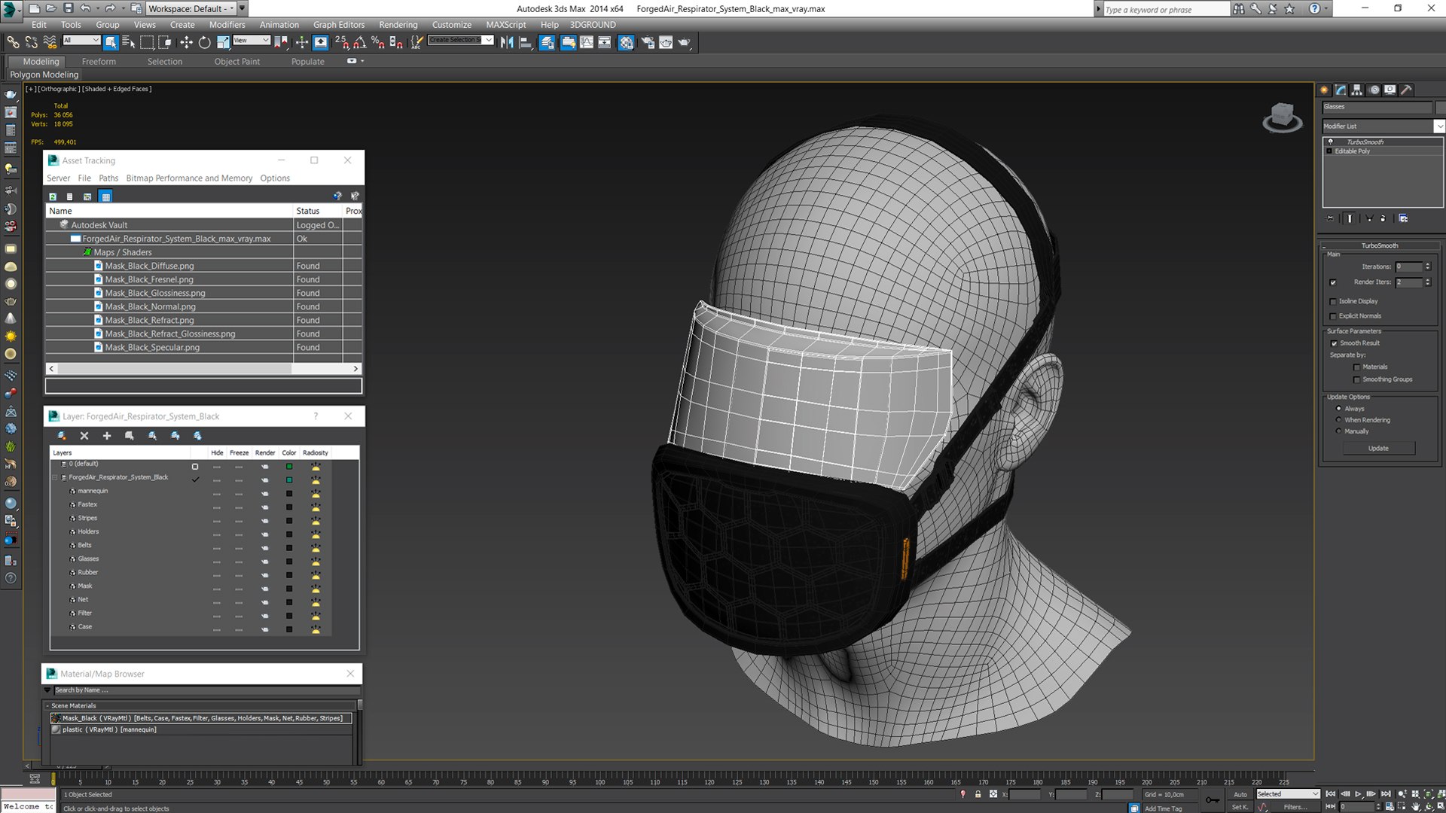Enable the Isoline Display checkbox
Screen dimensions: 1446x813
click(1333, 301)
